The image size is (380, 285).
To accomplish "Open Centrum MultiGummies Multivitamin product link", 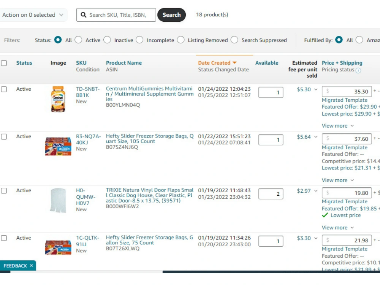I will [x=149, y=94].
